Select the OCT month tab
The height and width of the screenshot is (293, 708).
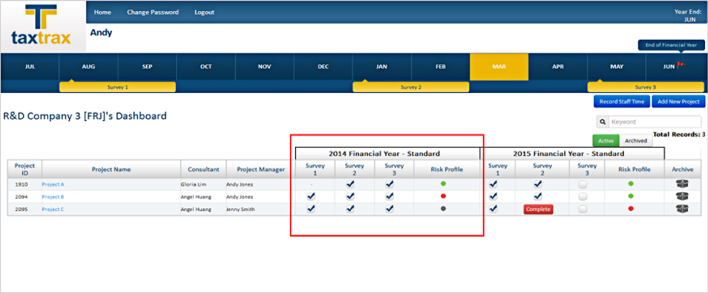pyautogui.click(x=206, y=66)
